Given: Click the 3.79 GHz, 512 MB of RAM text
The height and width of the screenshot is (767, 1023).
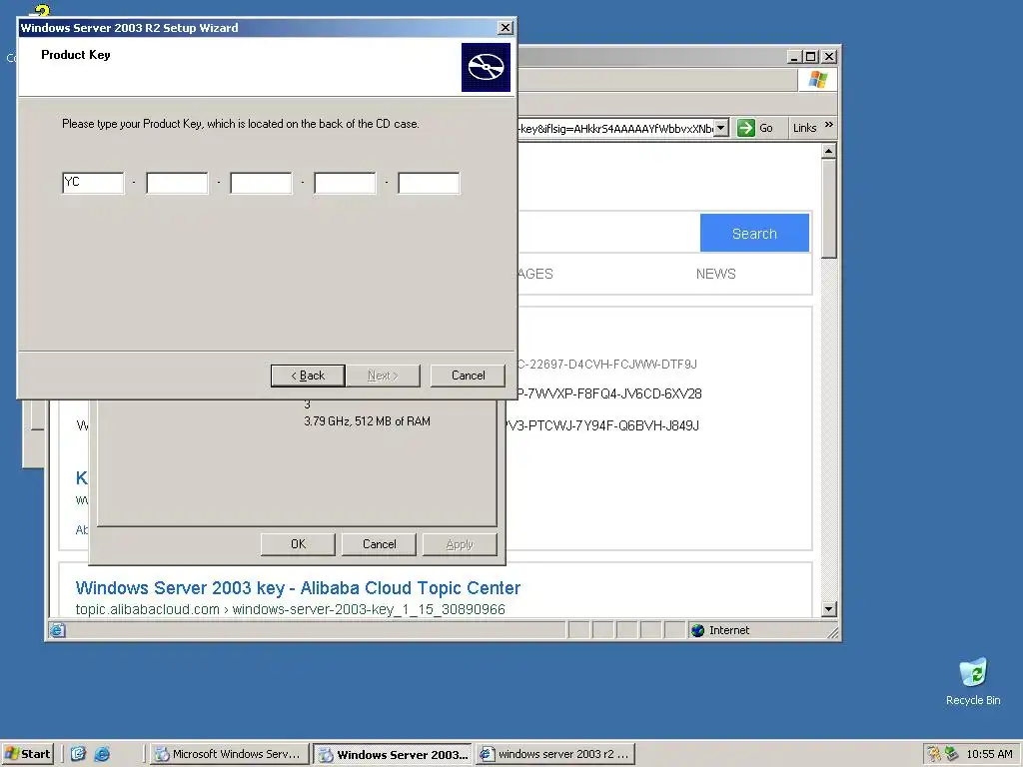Looking at the screenshot, I should pos(368,421).
